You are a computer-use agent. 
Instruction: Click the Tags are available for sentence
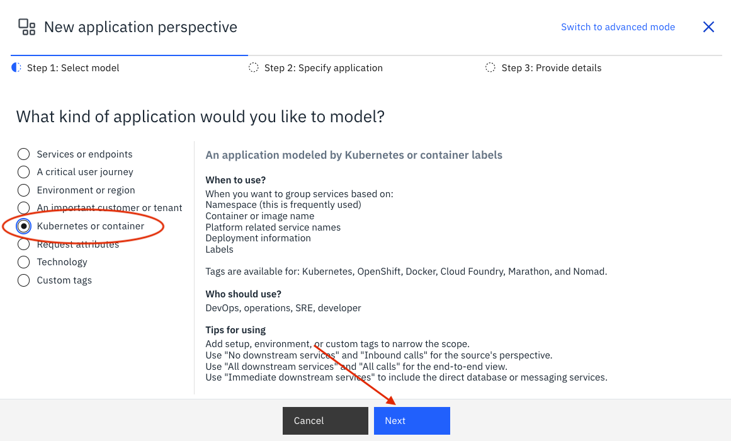click(x=407, y=272)
